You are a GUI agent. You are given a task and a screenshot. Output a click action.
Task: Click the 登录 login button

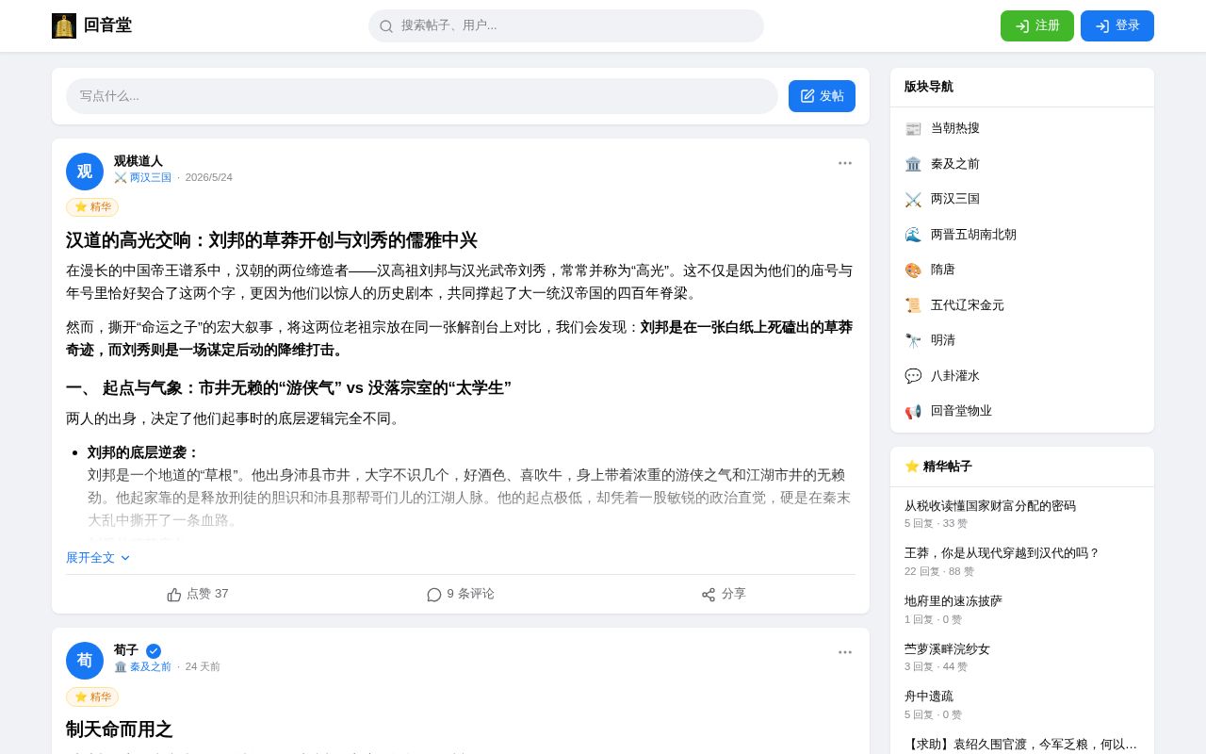[x=1117, y=25]
